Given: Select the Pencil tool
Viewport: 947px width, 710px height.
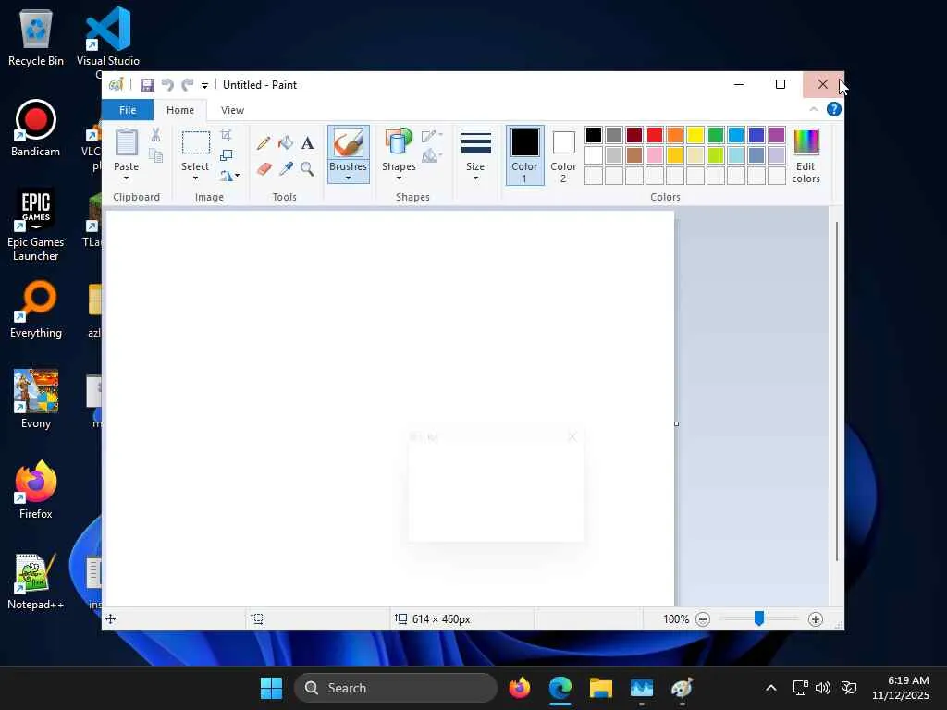Looking at the screenshot, I should coord(264,143).
